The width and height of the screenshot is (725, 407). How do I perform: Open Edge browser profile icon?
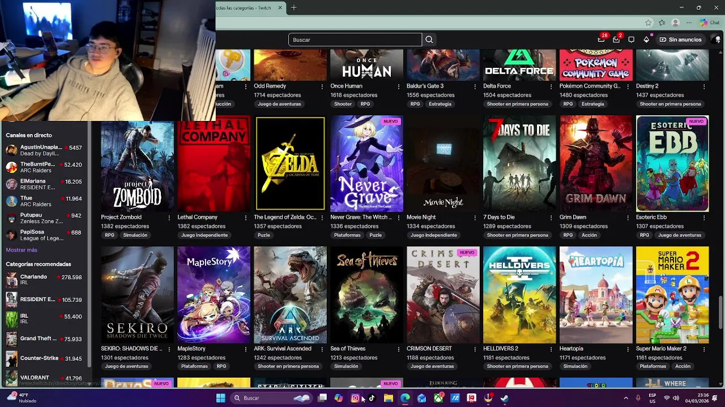coord(675,23)
